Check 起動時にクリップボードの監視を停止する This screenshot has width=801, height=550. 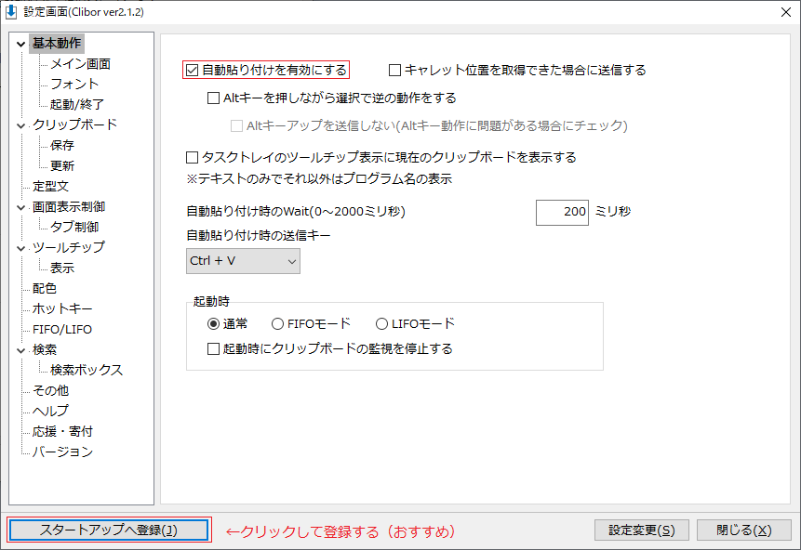214,349
